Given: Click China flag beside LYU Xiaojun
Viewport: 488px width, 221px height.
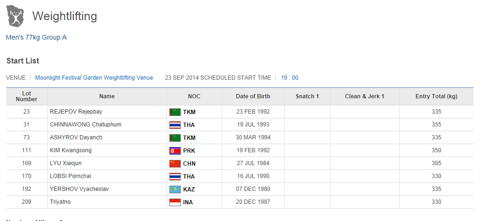Looking at the screenshot, I should click(175, 164).
